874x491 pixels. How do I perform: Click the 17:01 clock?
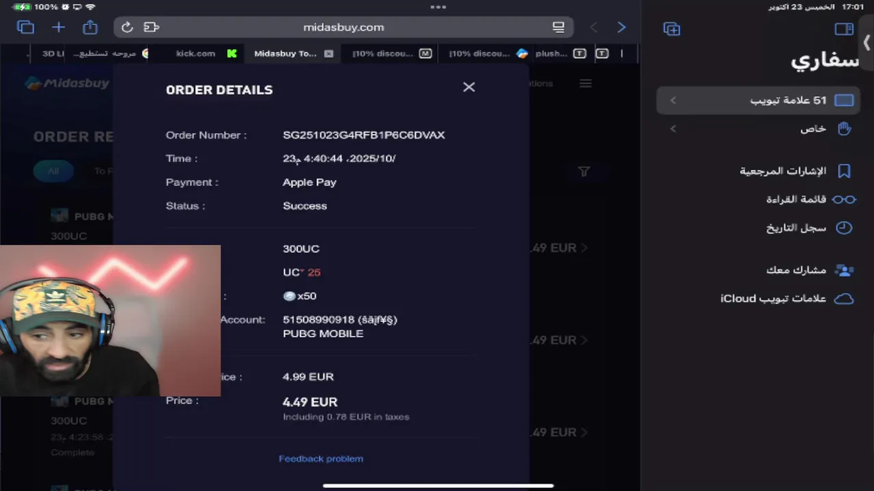tap(853, 7)
